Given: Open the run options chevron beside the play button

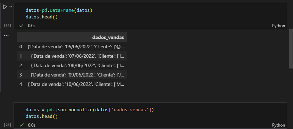Looking at the screenshot, I should [x=10, y=7].
